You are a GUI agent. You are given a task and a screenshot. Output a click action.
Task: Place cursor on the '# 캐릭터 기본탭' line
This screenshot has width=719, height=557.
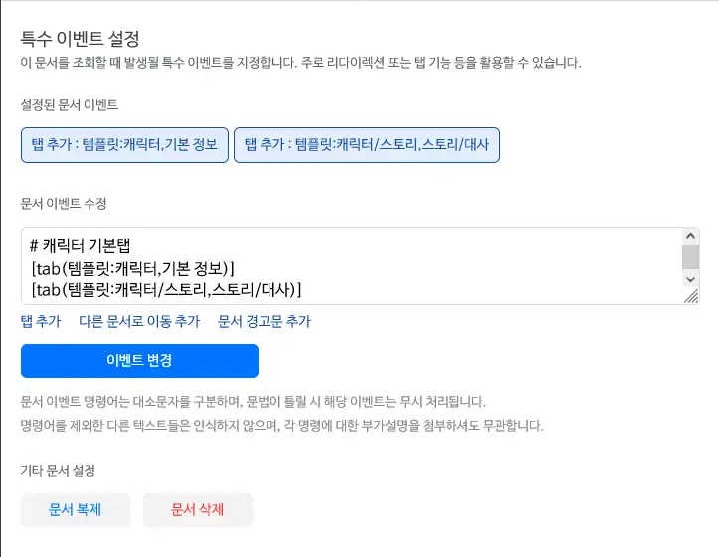pos(89,245)
